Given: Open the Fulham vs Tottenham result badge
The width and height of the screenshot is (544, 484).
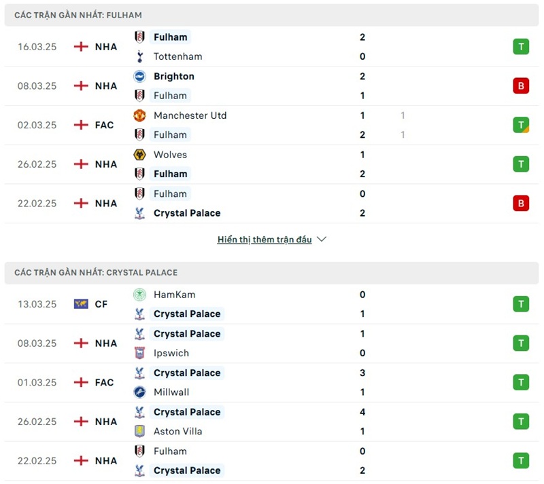Looking at the screenshot, I should 521,47.
